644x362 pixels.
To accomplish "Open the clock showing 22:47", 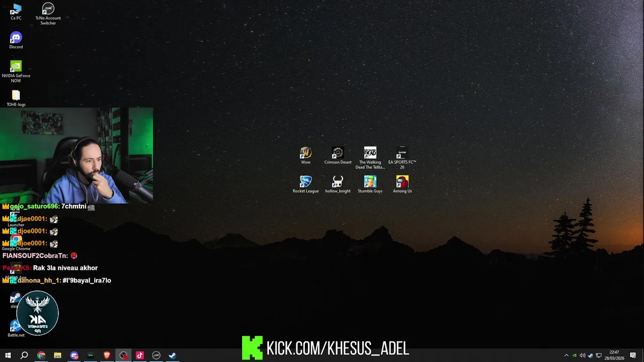I will pos(614,355).
